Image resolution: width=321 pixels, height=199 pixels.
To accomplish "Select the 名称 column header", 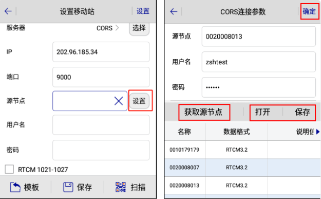I will [184, 132].
